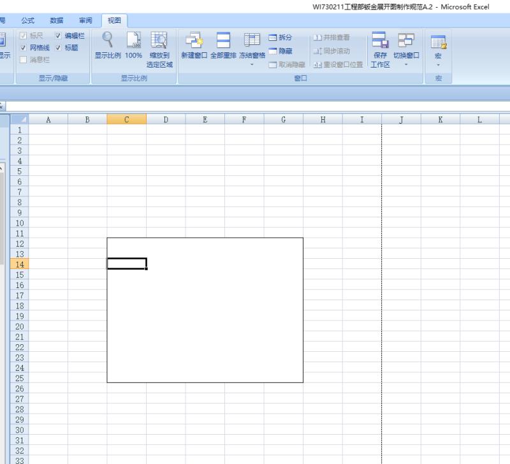Click into the formula bar input

pos(258,106)
